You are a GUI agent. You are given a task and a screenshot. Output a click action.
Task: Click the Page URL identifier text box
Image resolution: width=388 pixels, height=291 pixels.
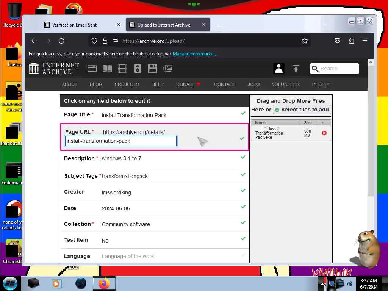coord(121,141)
